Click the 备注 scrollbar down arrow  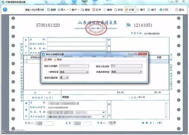point(166,117)
